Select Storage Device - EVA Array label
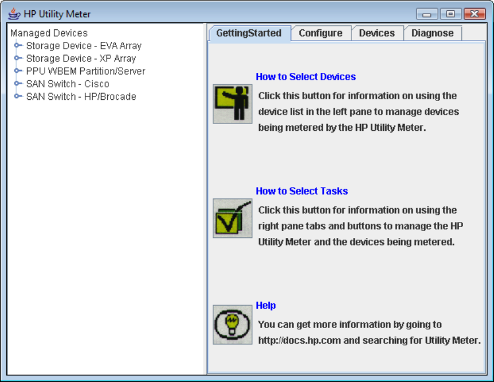This screenshot has width=494, height=382. click(x=84, y=46)
